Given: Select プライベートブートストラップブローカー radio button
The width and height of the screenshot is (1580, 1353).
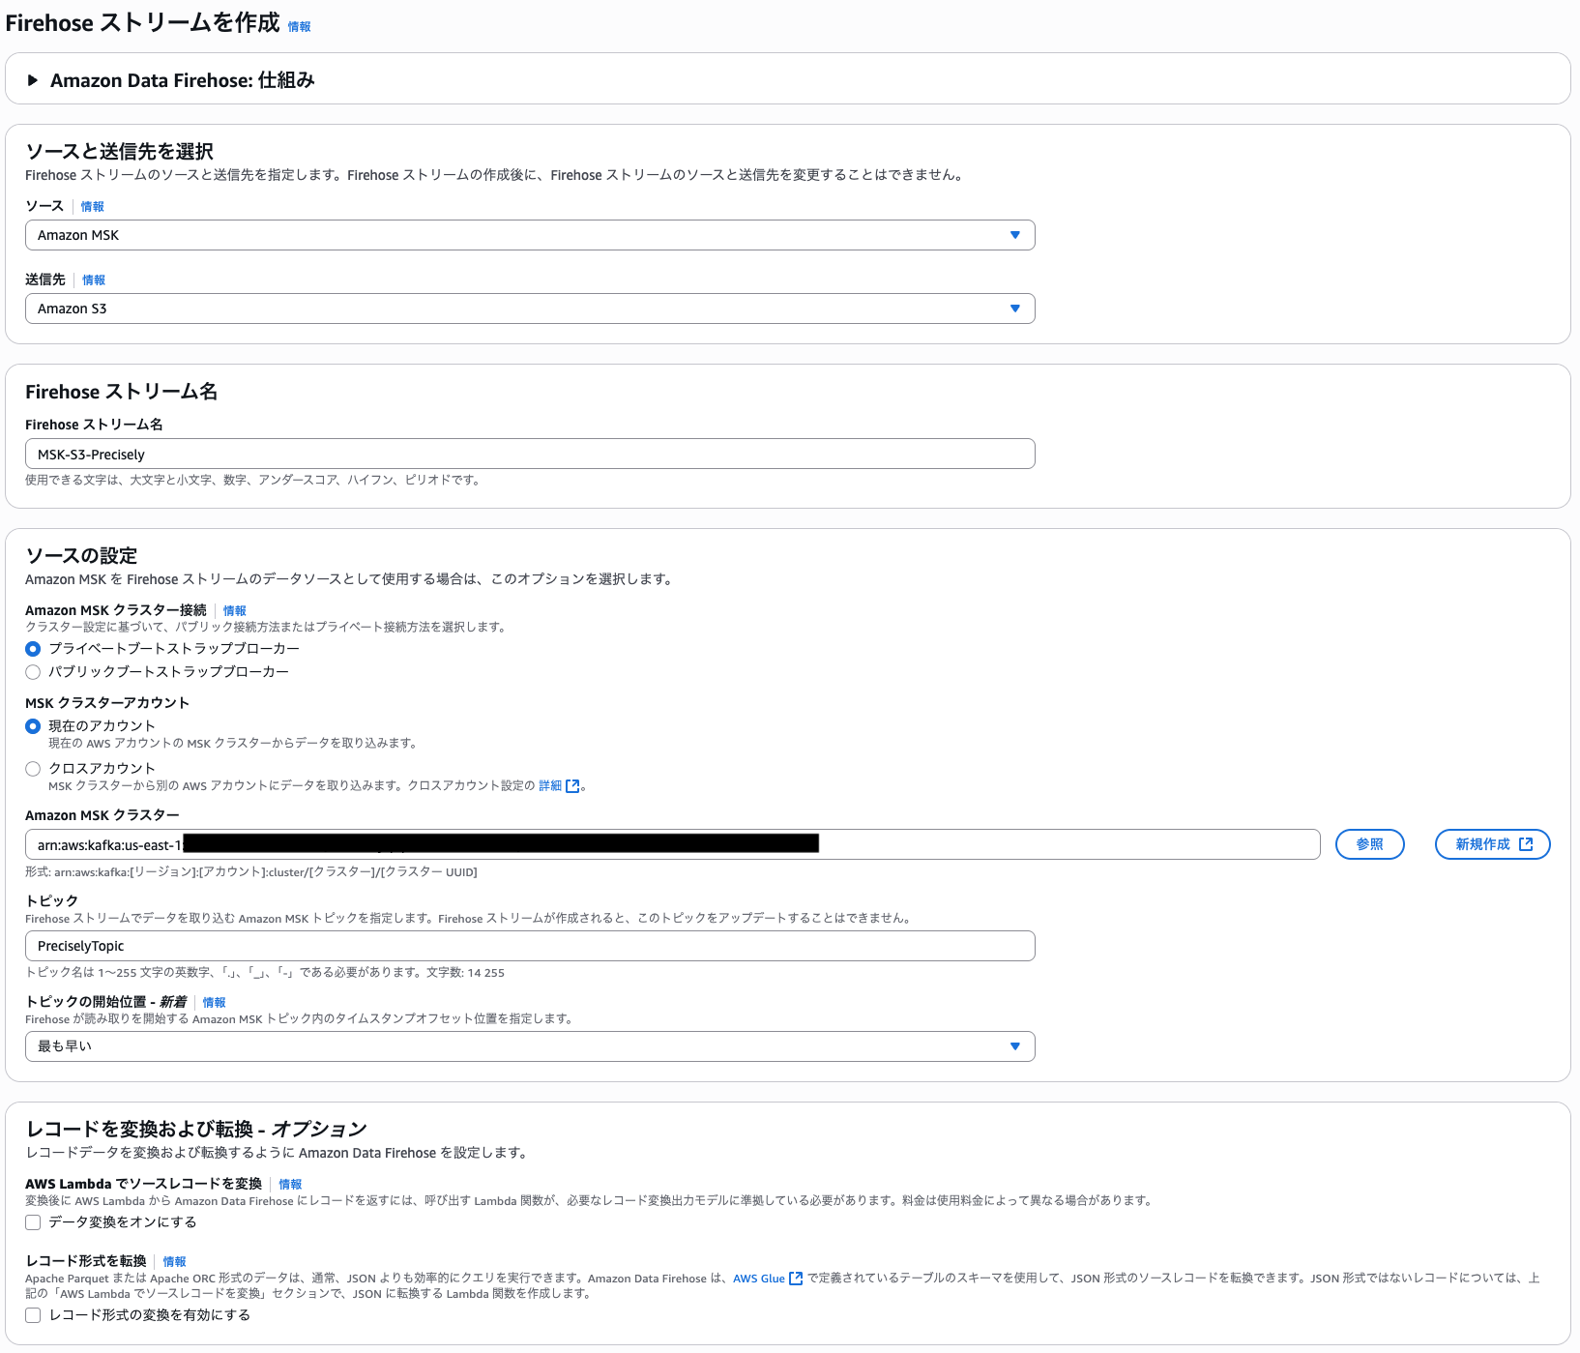Looking at the screenshot, I should point(33,649).
